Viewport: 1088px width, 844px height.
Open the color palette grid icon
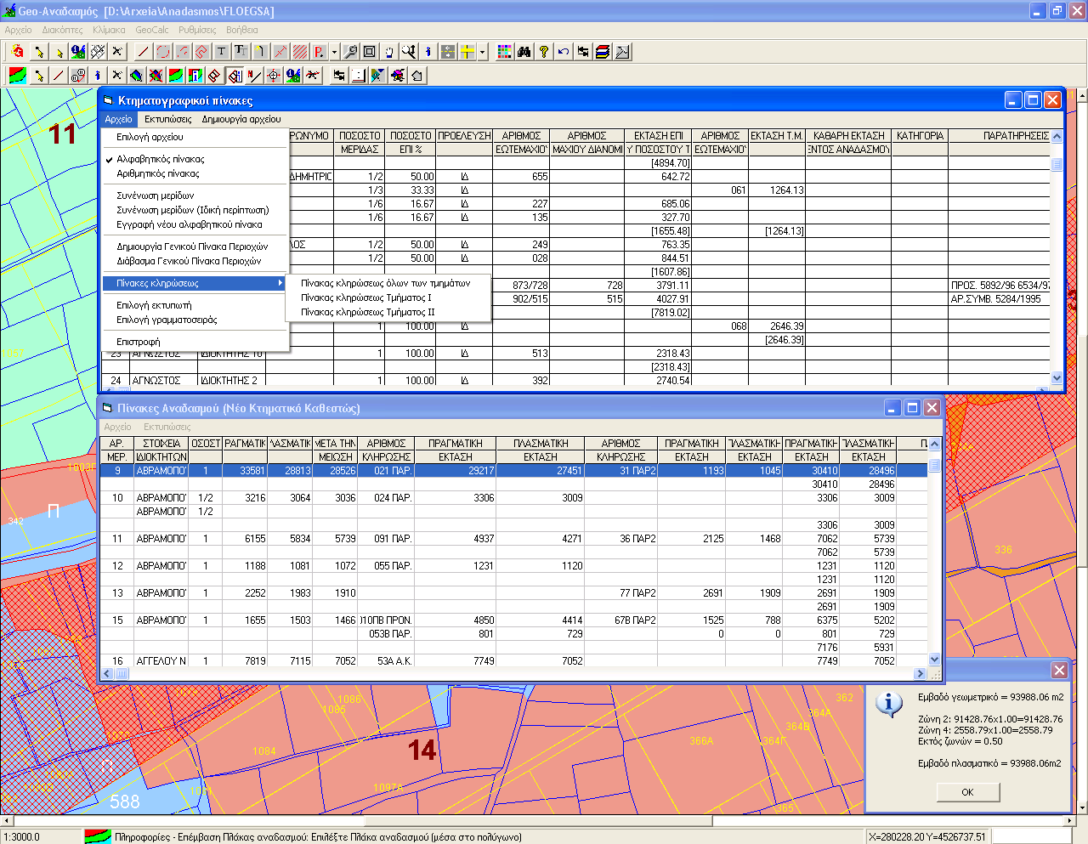pos(505,52)
